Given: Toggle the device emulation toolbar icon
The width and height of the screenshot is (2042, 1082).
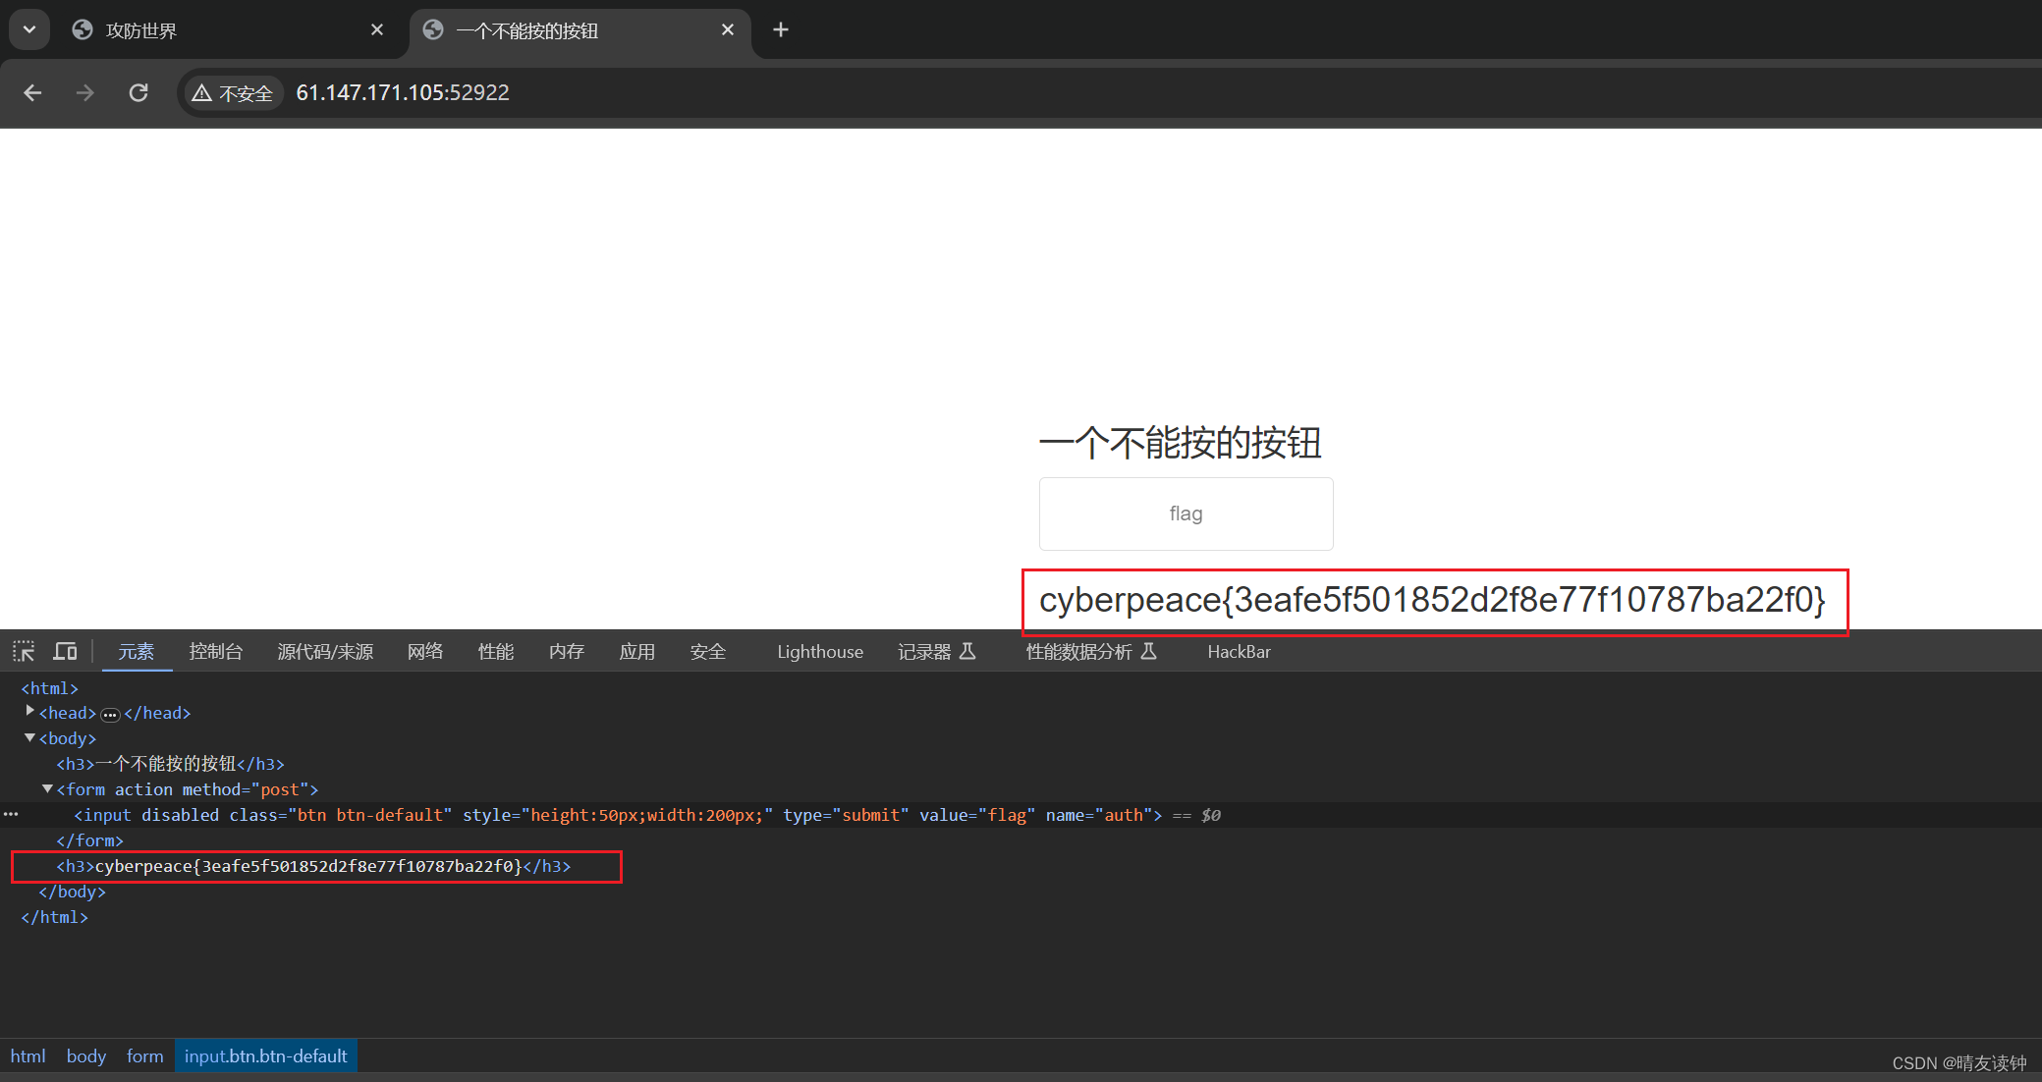Looking at the screenshot, I should [65, 651].
